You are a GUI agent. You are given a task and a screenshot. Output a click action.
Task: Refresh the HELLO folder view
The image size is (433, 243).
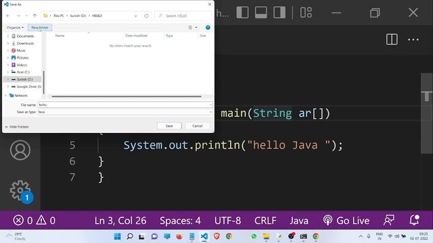coord(146,16)
